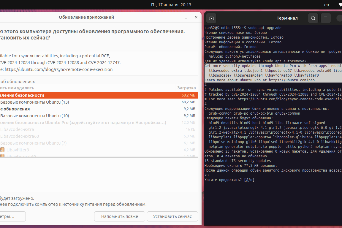
Task: Select the Libavcodec-extra60 entry
Action: pyautogui.click(x=20, y=136)
